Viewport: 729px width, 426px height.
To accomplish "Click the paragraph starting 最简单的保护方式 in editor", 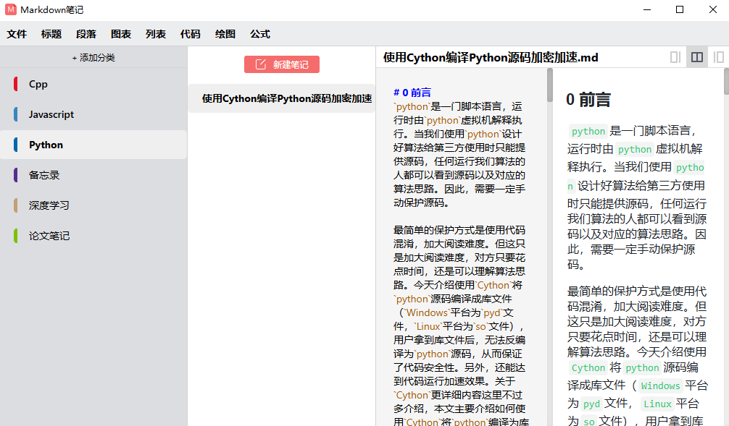I will 459,326.
